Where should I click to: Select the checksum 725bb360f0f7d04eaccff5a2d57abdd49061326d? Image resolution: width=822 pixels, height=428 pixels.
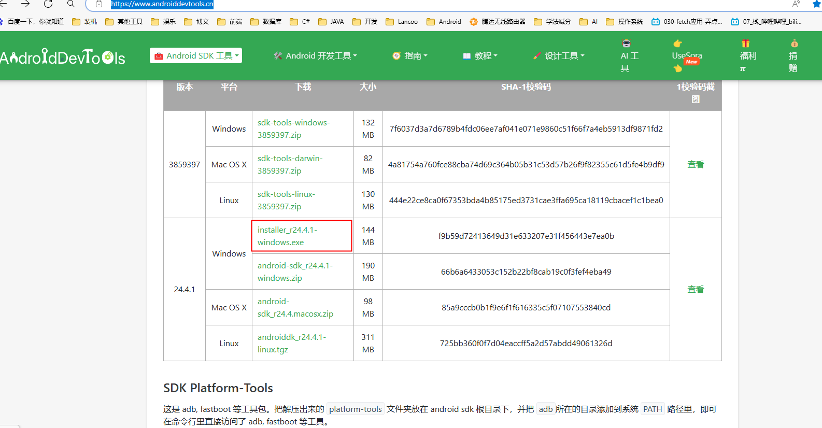pos(526,343)
